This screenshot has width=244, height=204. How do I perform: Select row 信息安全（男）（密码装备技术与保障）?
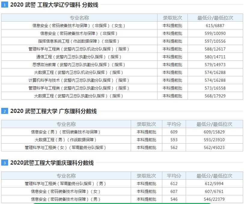coord(122,132)
